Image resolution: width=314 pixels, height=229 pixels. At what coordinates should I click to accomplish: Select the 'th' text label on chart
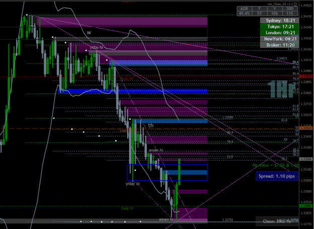click(151, 125)
